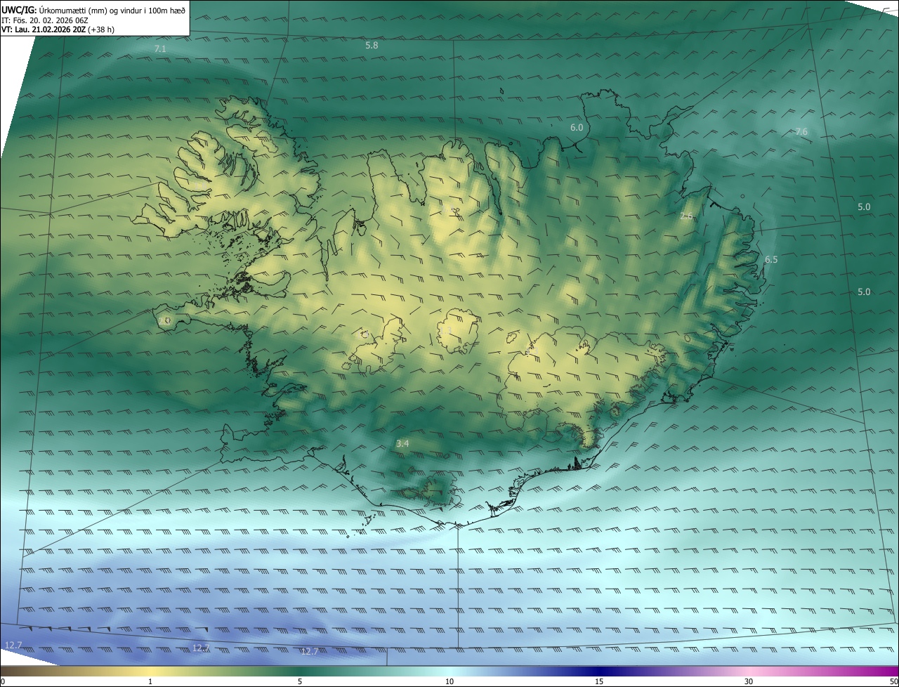The width and height of the screenshot is (899, 687).
Task: Click the 50 tick on the color scale
Action: click(x=893, y=681)
